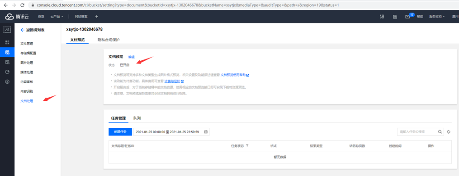
Task: Click the circular resource-pack icon in rail
Action: (x=7, y=81)
